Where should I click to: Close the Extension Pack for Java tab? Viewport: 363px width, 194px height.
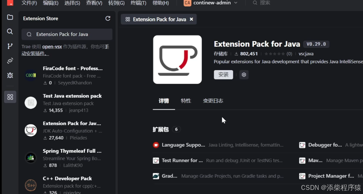(x=191, y=19)
